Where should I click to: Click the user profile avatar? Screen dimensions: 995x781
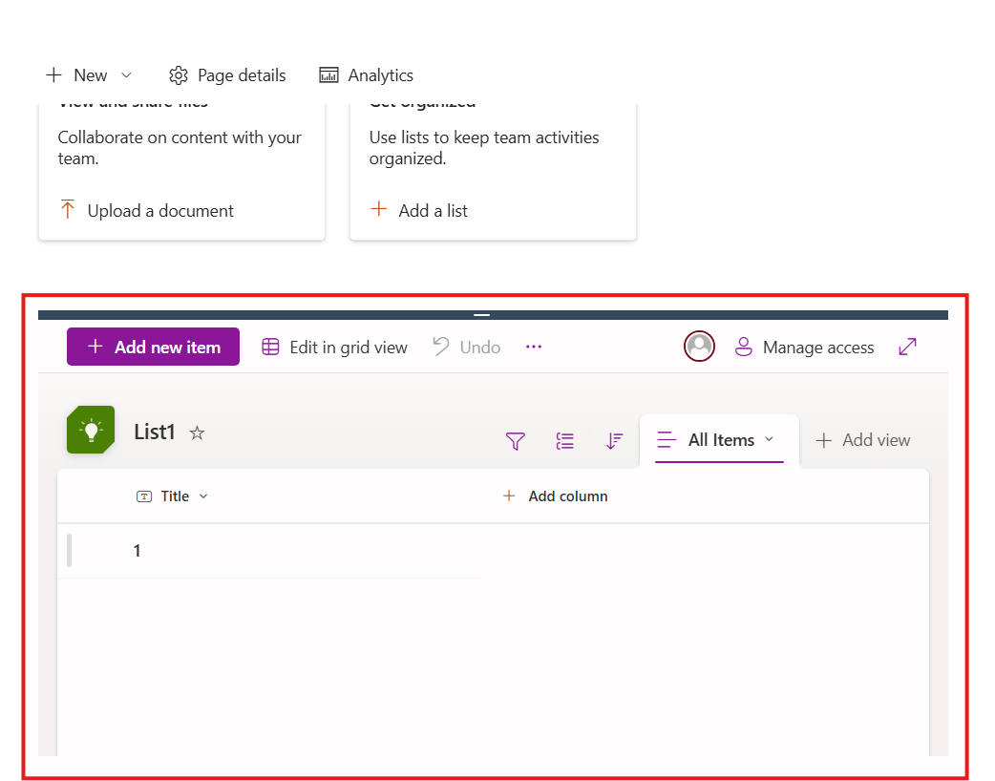[699, 347]
